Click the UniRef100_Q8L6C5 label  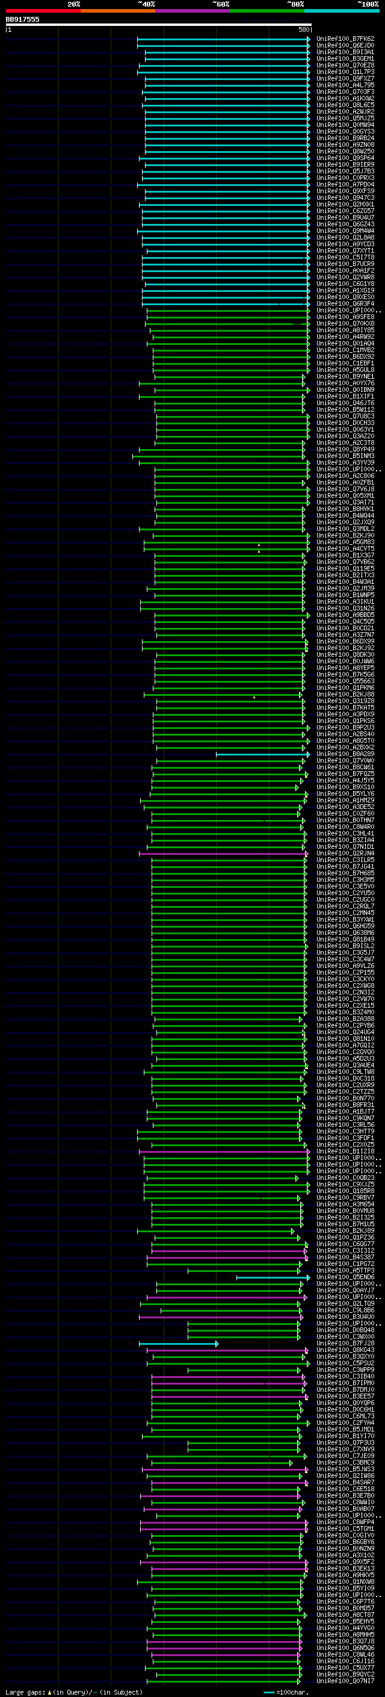click(x=345, y=105)
